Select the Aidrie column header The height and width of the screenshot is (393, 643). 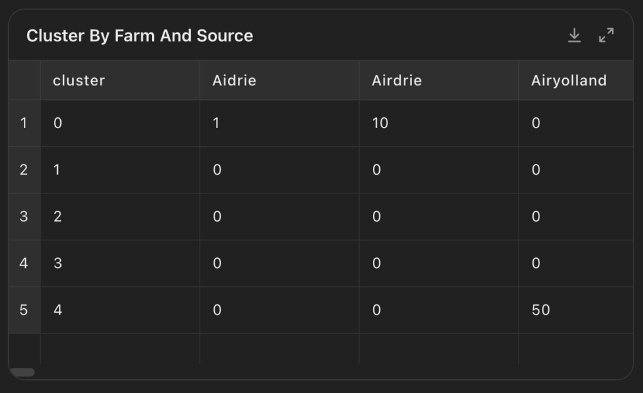point(279,80)
